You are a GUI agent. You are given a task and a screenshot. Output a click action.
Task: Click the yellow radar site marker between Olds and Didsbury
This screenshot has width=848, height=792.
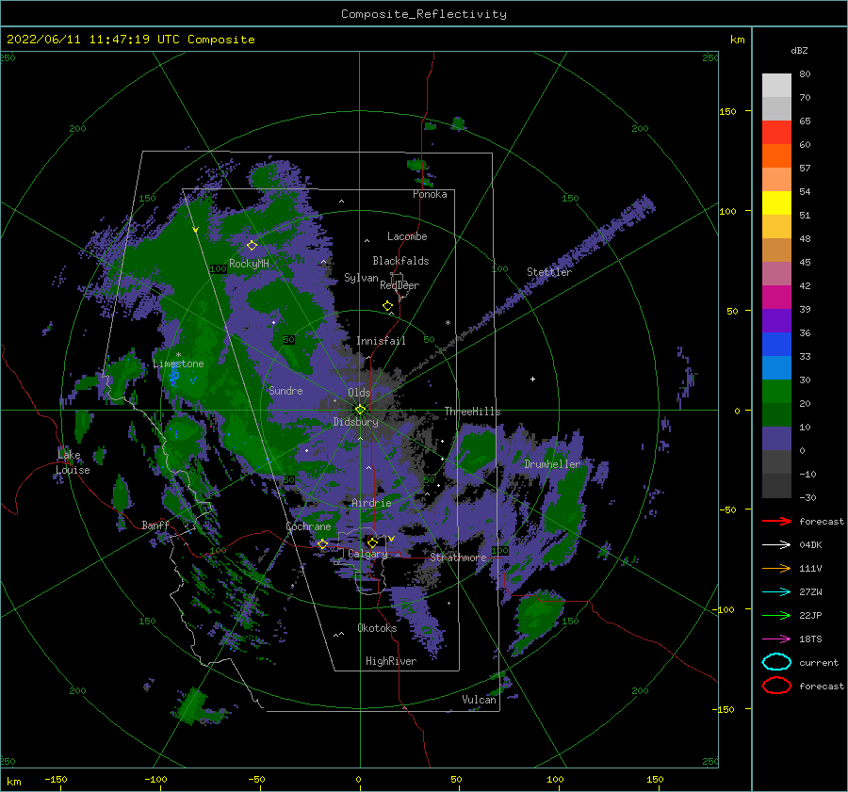[360, 410]
